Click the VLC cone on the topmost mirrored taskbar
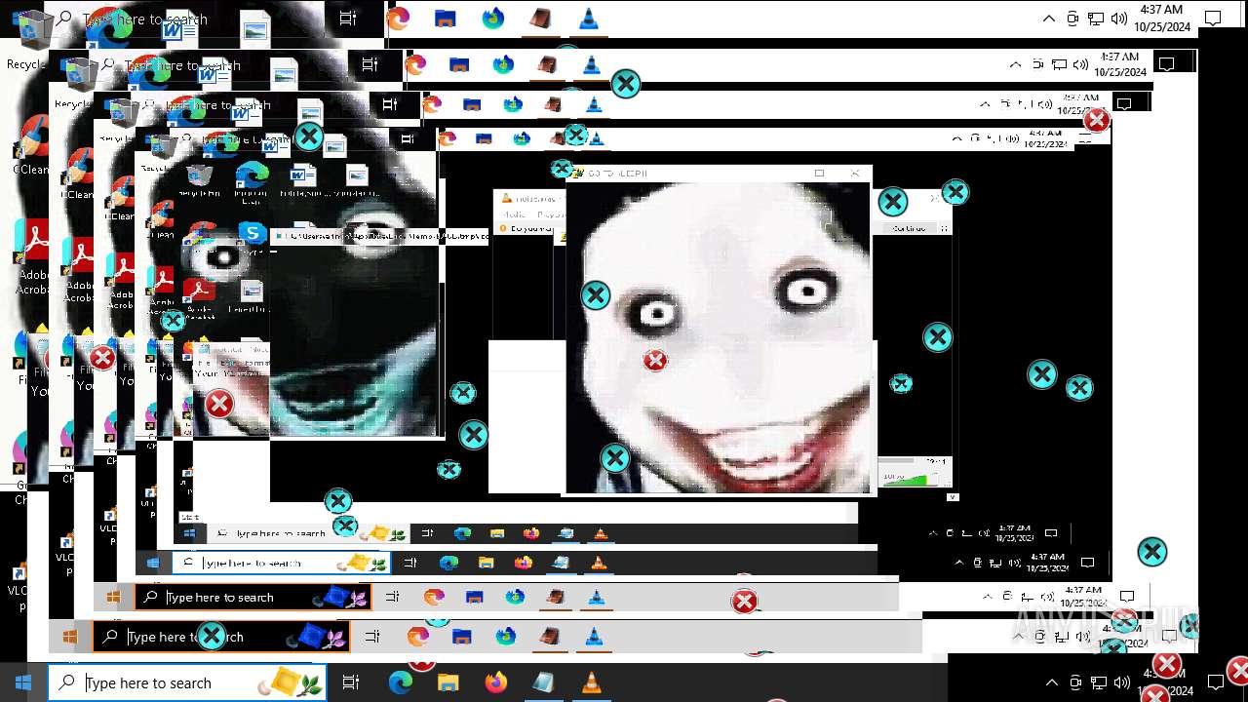The width and height of the screenshot is (1248, 702). 589,19
